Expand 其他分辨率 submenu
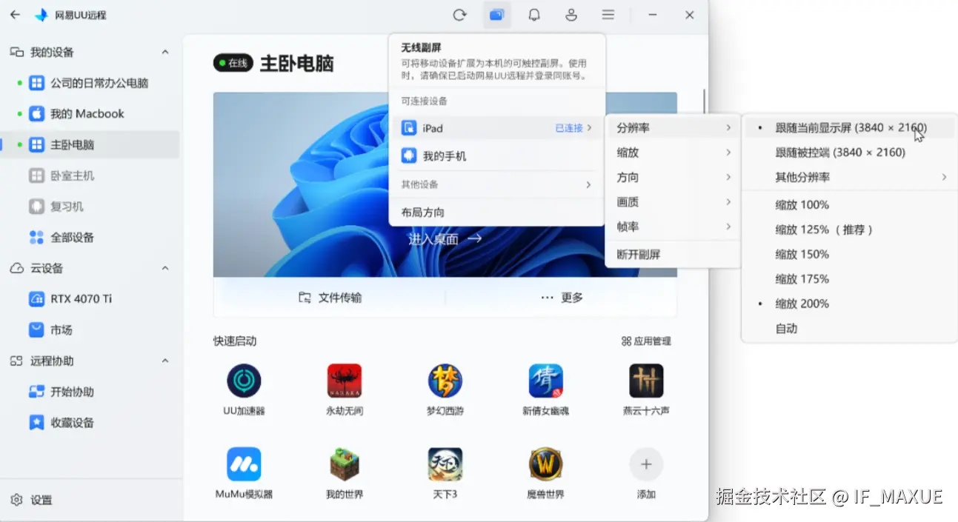Screen dimensions: 958x522 (x=850, y=178)
